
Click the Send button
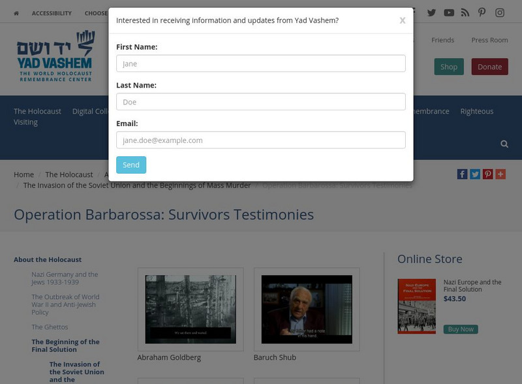131,165
